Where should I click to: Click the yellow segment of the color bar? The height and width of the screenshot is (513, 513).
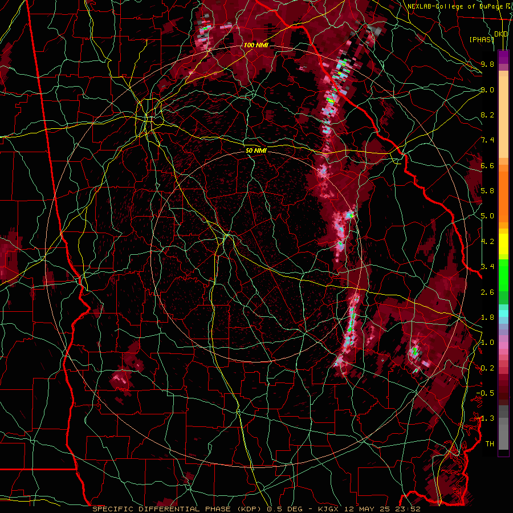(x=503, y=244)
